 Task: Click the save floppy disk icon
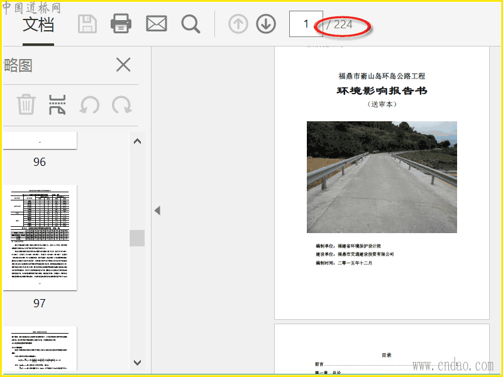click(87, 24)
